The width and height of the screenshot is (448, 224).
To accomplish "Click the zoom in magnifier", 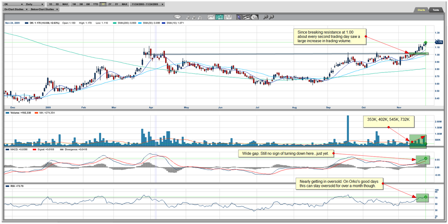I will [x=266, y=17].
